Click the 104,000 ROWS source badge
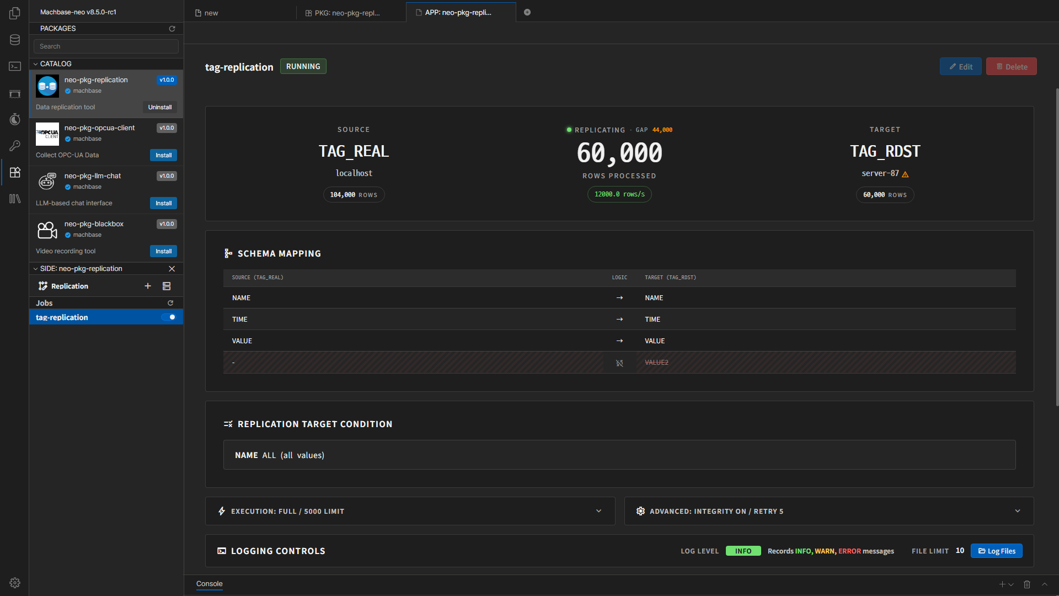 click(x=354, y=195)
